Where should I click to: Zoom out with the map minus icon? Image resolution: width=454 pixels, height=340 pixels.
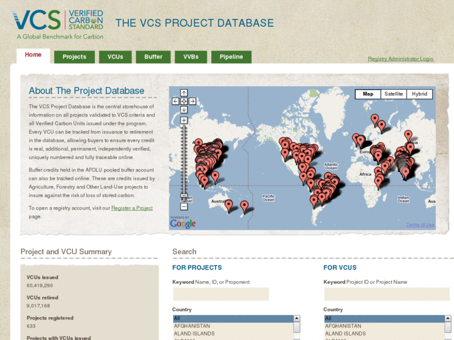(x=184, y=206)
